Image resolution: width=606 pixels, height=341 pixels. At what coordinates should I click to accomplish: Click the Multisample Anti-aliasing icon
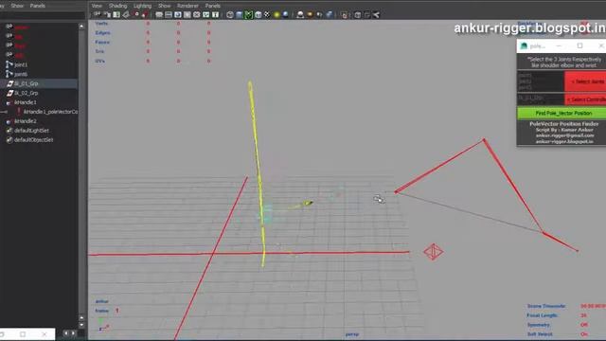320,15
